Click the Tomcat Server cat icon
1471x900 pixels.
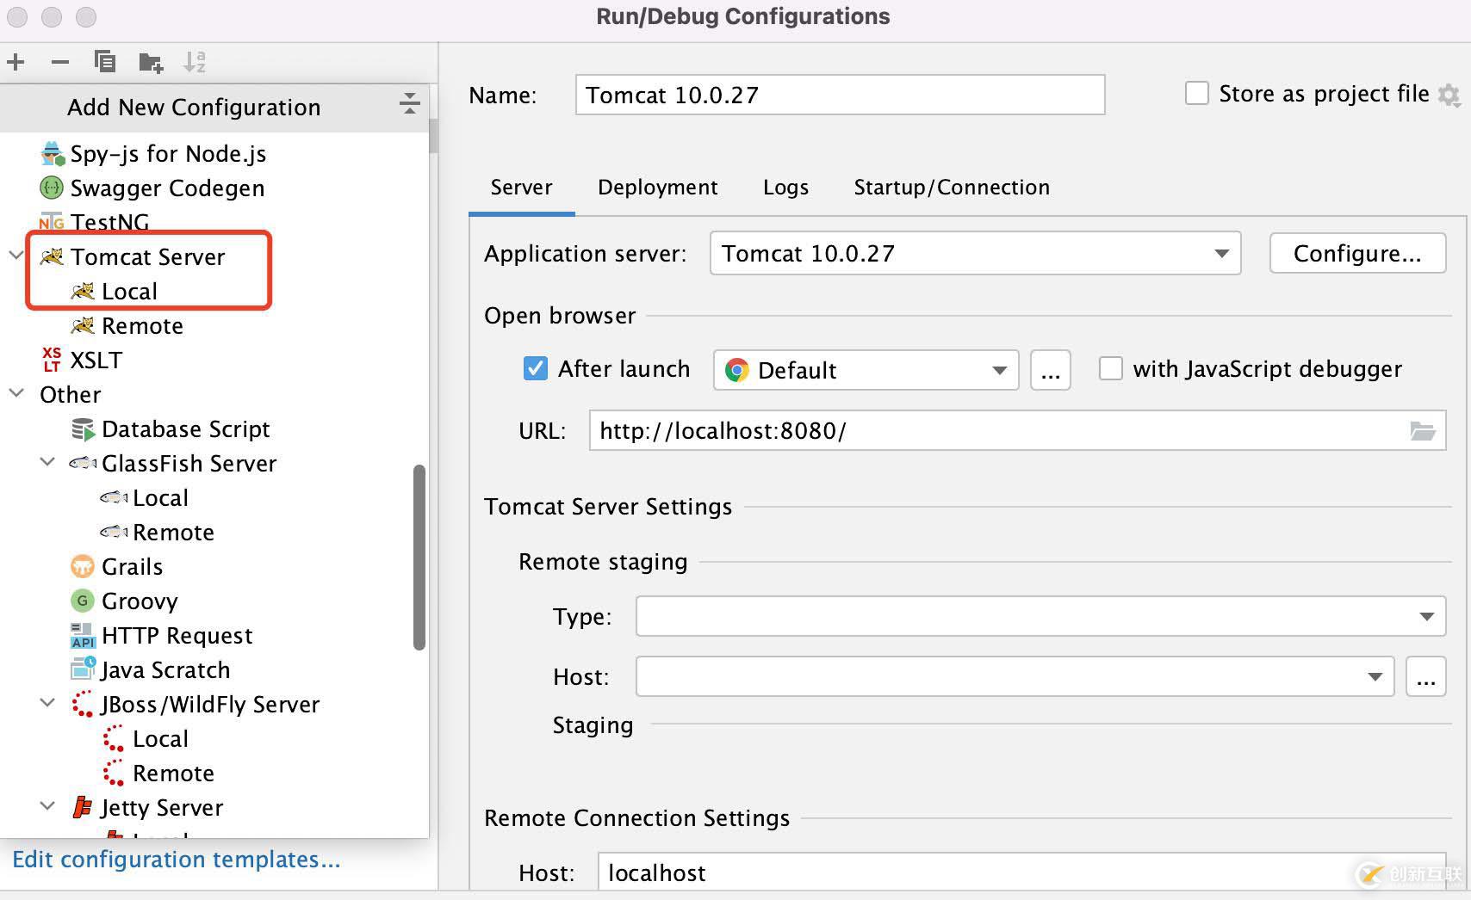click(53, 256)
